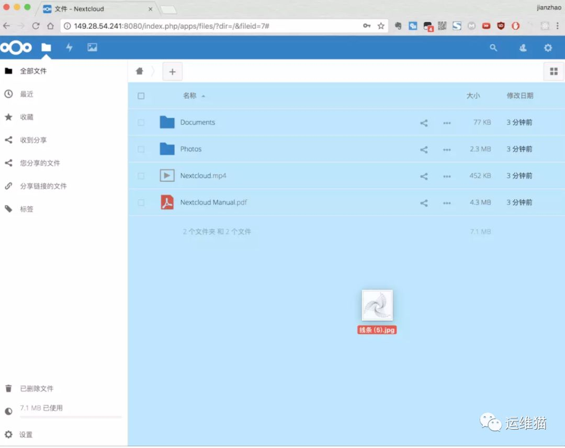
Task: Click the Nextcloud Manual.pdf PDF icon
Action: click(167, 202)
